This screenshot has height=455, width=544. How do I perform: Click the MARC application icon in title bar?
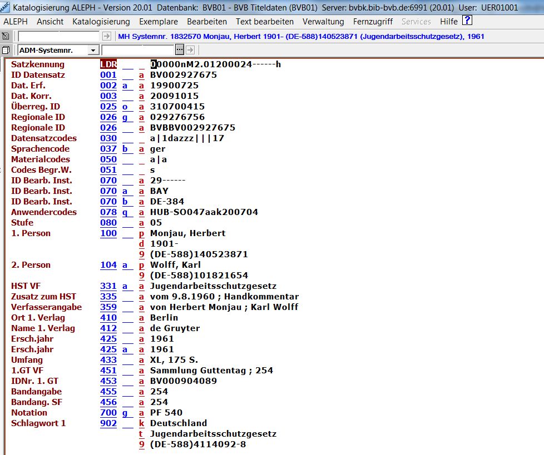point(5,8)
